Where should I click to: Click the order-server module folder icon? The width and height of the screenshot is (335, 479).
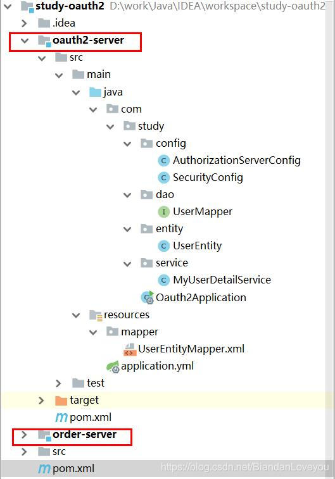click(x=44, y=435)
